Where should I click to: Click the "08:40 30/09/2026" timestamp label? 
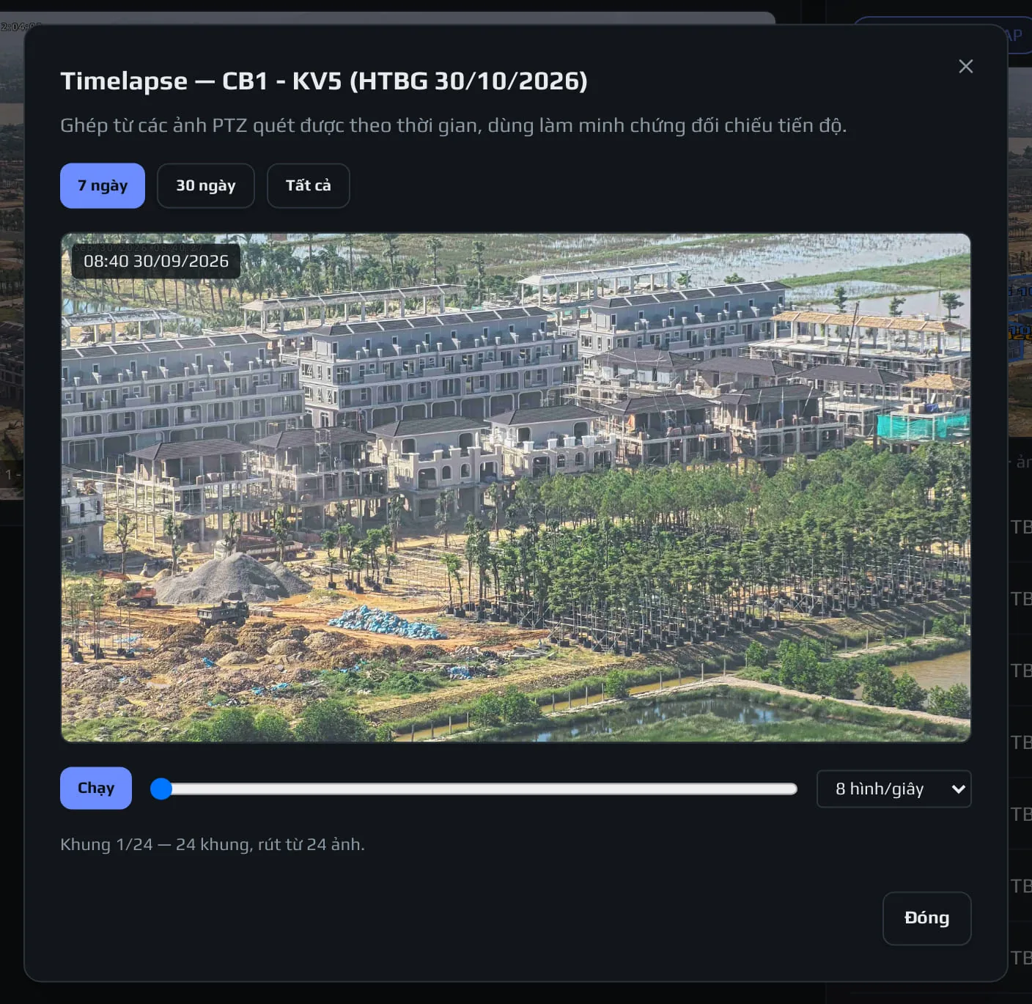pos(156,261)
